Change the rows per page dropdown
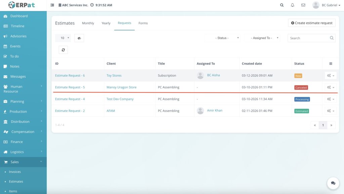Image resolution: width=344 pixels, height=194 pixels. pyautogui.click(x=63, y=38)
